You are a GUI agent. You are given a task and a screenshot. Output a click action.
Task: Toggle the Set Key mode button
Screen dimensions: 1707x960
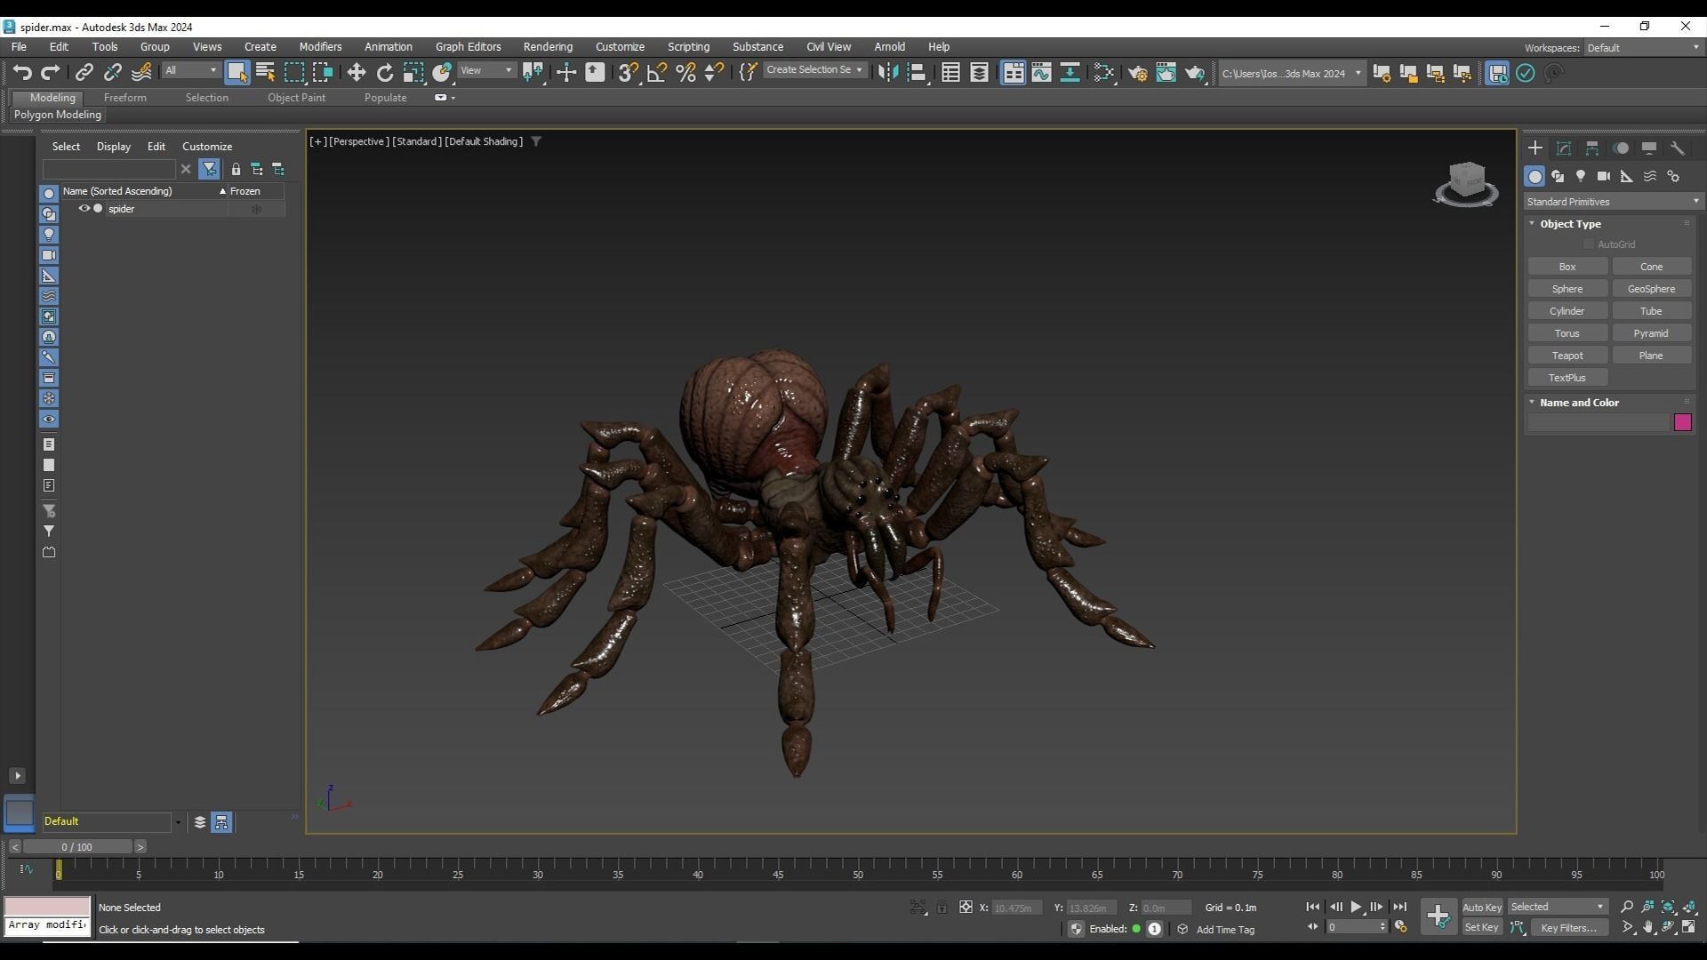click(1481, 927)
